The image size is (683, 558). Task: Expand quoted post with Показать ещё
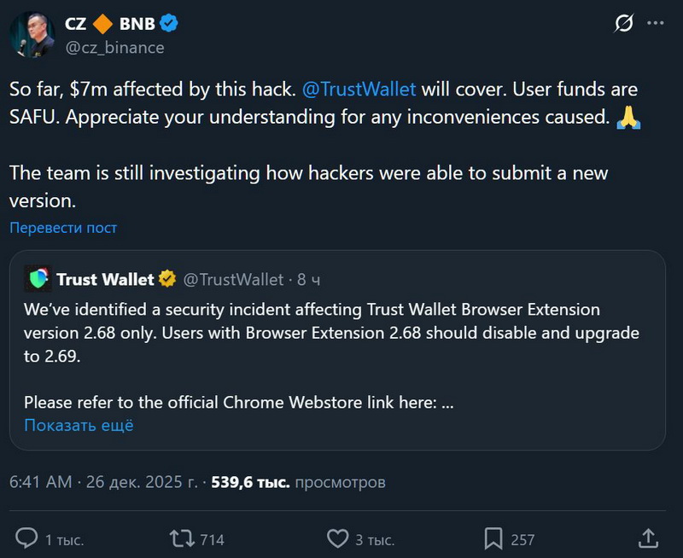79,425
